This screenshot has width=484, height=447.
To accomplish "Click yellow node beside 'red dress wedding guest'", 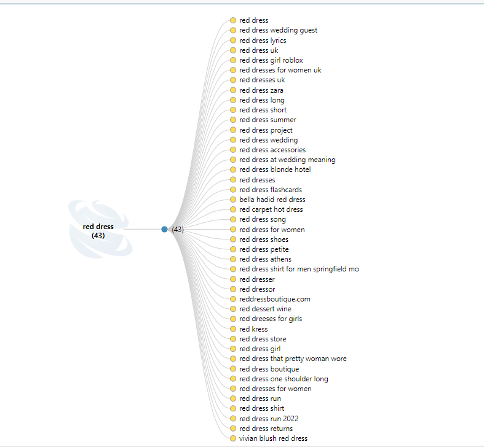I will point(233,30).
